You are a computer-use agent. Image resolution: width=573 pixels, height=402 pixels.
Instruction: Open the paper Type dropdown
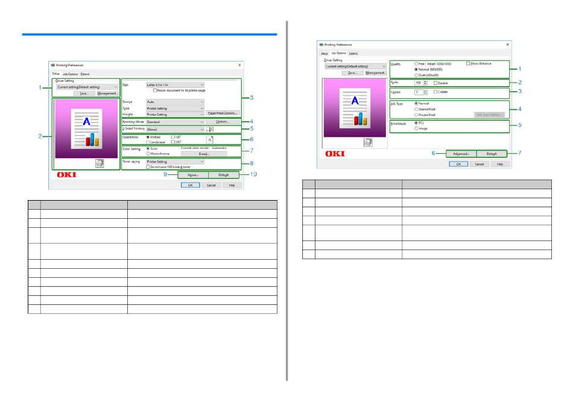pyautogui.click(x=175, y=108)
